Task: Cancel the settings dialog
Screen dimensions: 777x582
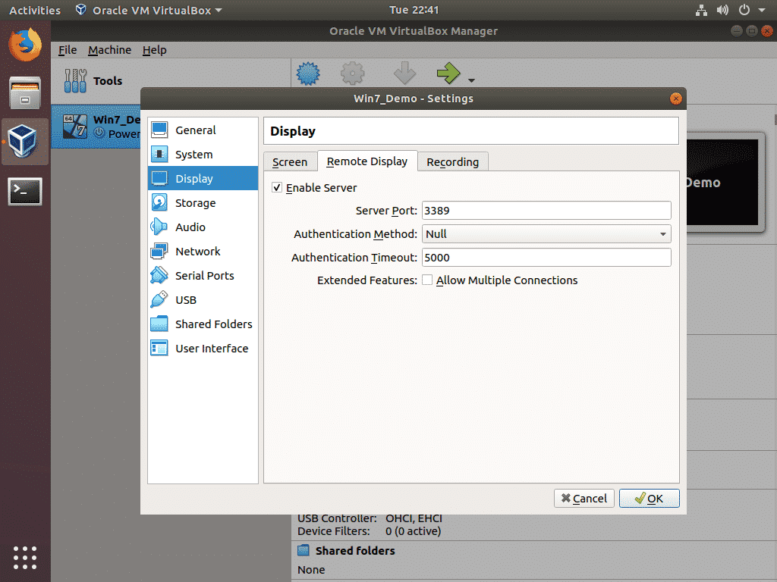Action: point(584,498)
